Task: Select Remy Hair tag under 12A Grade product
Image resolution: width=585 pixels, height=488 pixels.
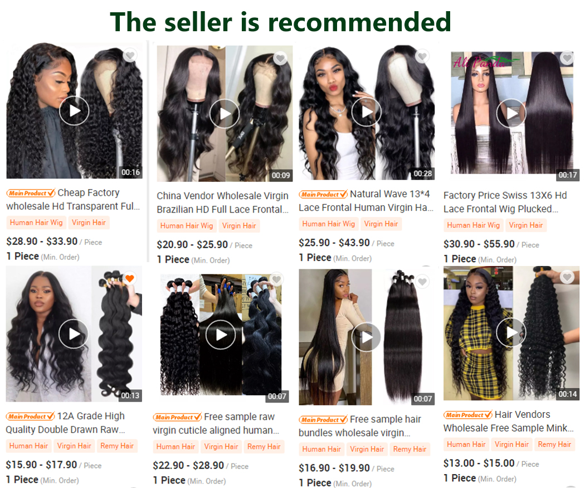Action: [117, 446]
